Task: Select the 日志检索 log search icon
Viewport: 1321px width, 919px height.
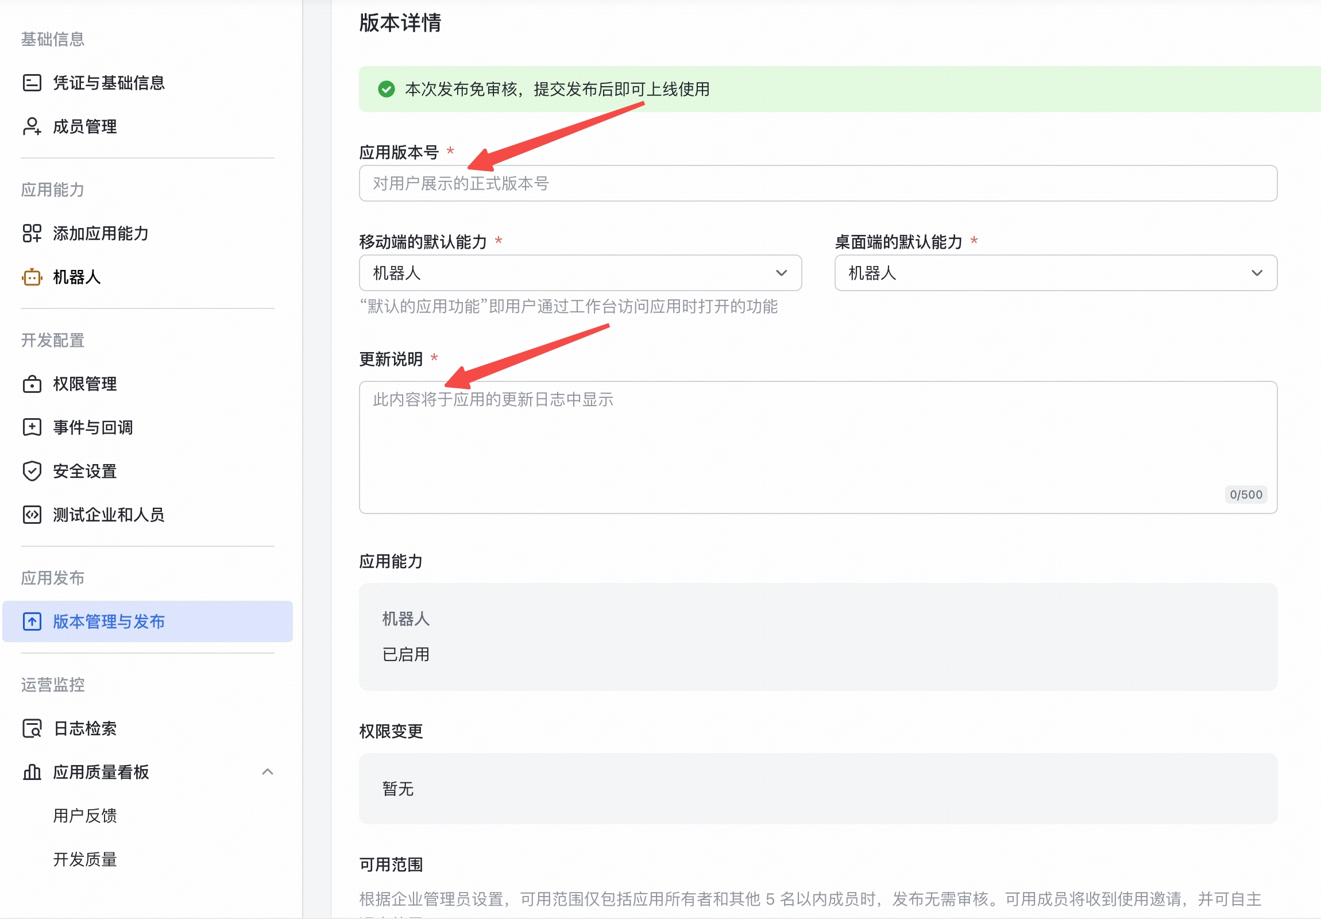Action: coord(32,728)
